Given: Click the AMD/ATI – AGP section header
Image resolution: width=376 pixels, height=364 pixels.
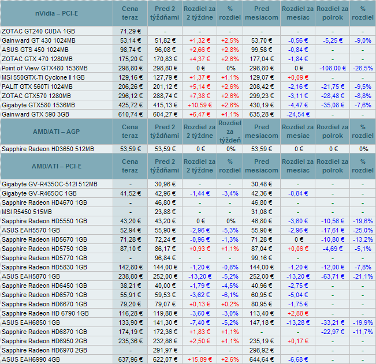Looking at the screenshot, I should (57, 132).
